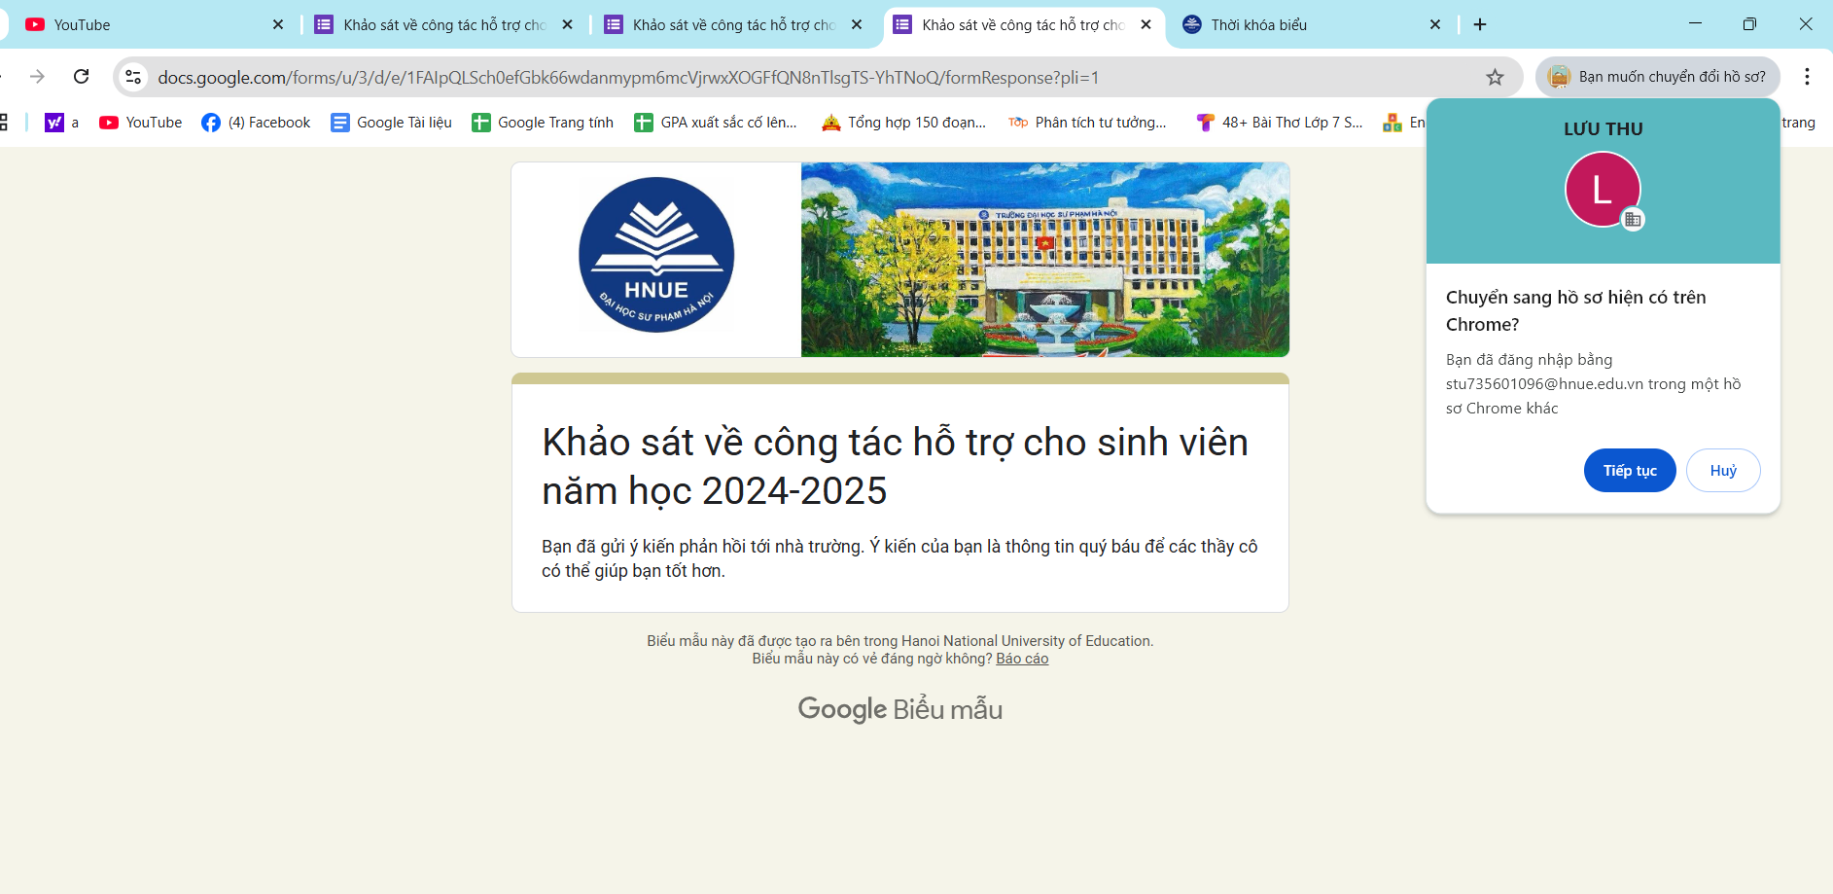Viewport: 1833px width, 894px height.
Task: Open the (4) Facebook bookmark
Action: tap(257, 123)
